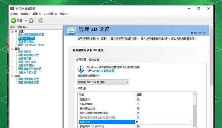The height and width of the screenshot is (128, 222).
Task: Click the NVIDIA title bar logo icon
Action: tap(12, 8)
